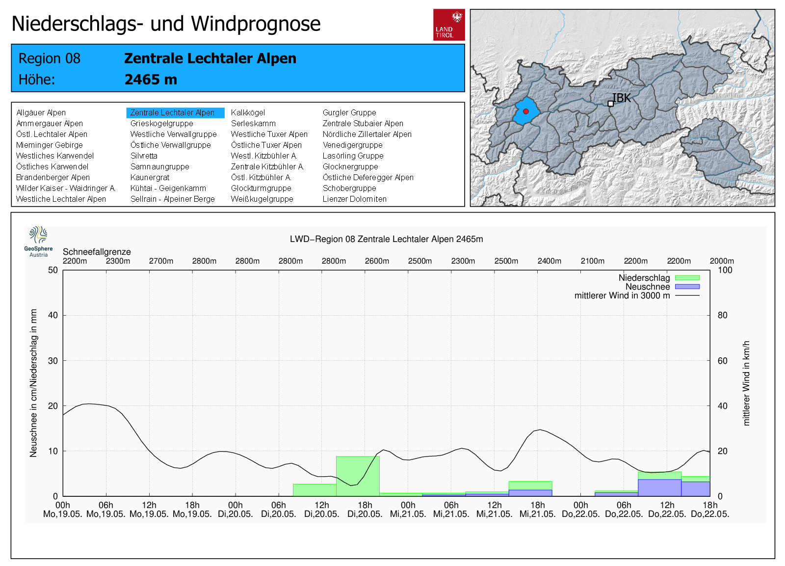
Task: Open the Venedigergruppe region forecast
Action: (x=352, y=145)
